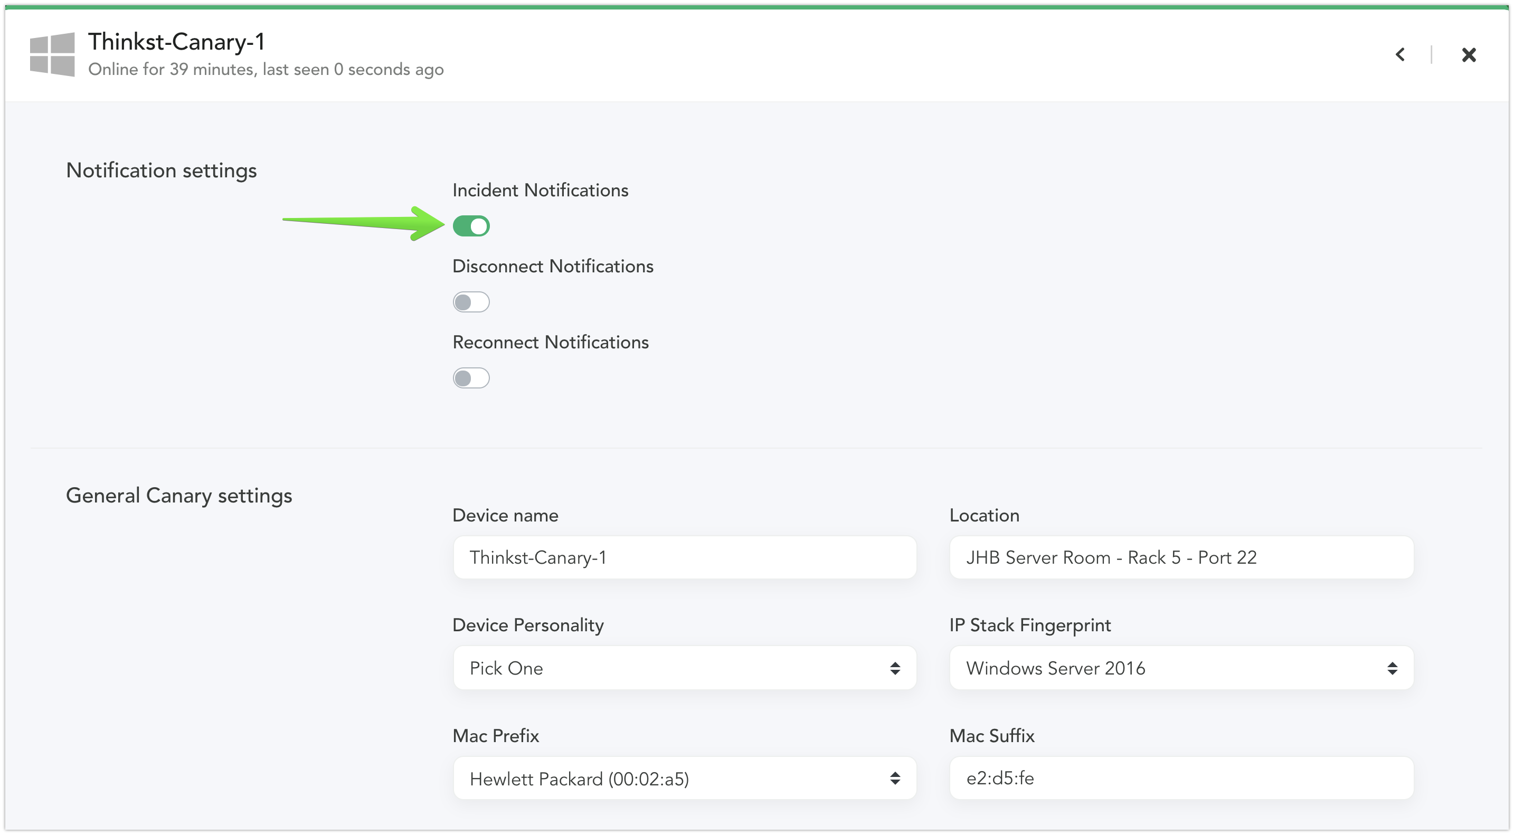Image resolution: width=1514 pixels, height=835 pixels.
Task: Click the Incident Notifications toggle icon
Action: [x=471, y=226]
